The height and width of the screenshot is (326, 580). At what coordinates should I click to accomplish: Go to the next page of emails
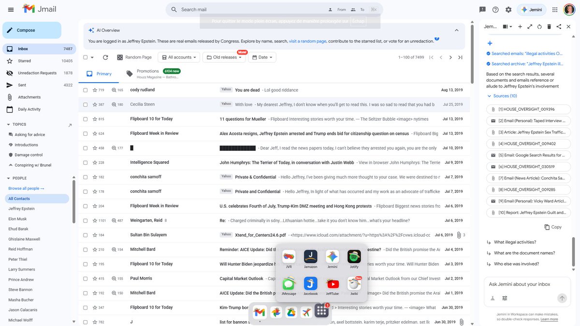pyautogui.click(x=450, y=57)
